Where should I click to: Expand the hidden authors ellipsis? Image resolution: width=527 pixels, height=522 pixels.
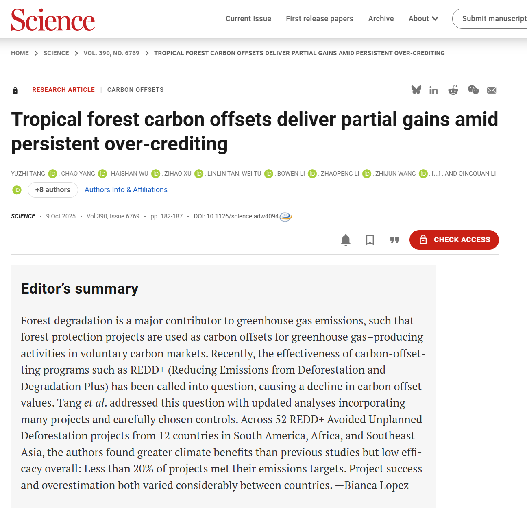[436, 174]
